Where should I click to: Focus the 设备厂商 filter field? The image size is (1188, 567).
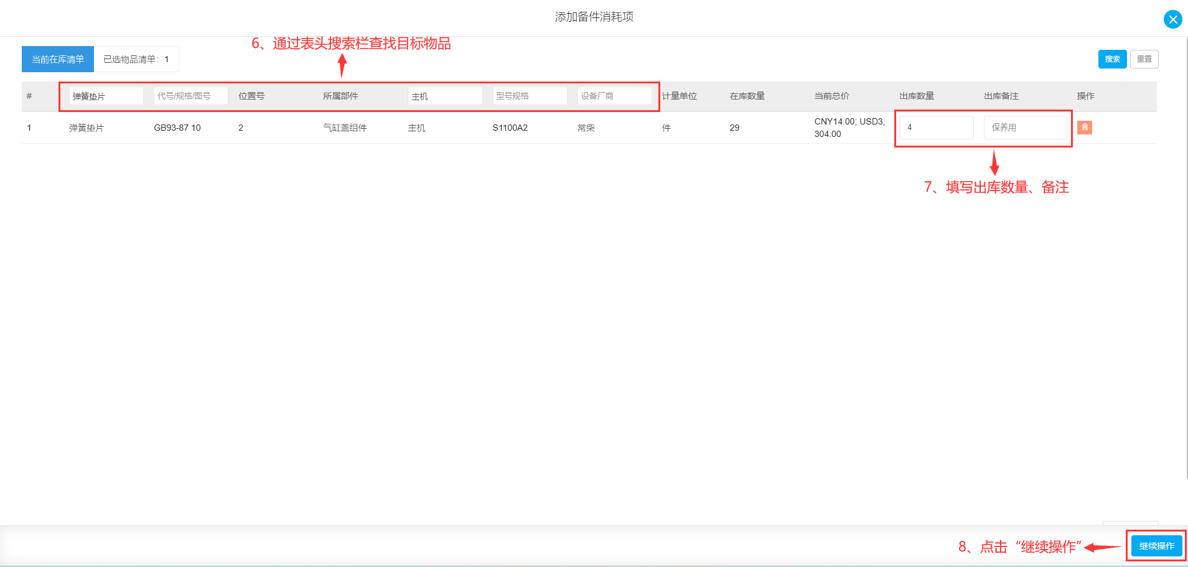pos(615,96)
